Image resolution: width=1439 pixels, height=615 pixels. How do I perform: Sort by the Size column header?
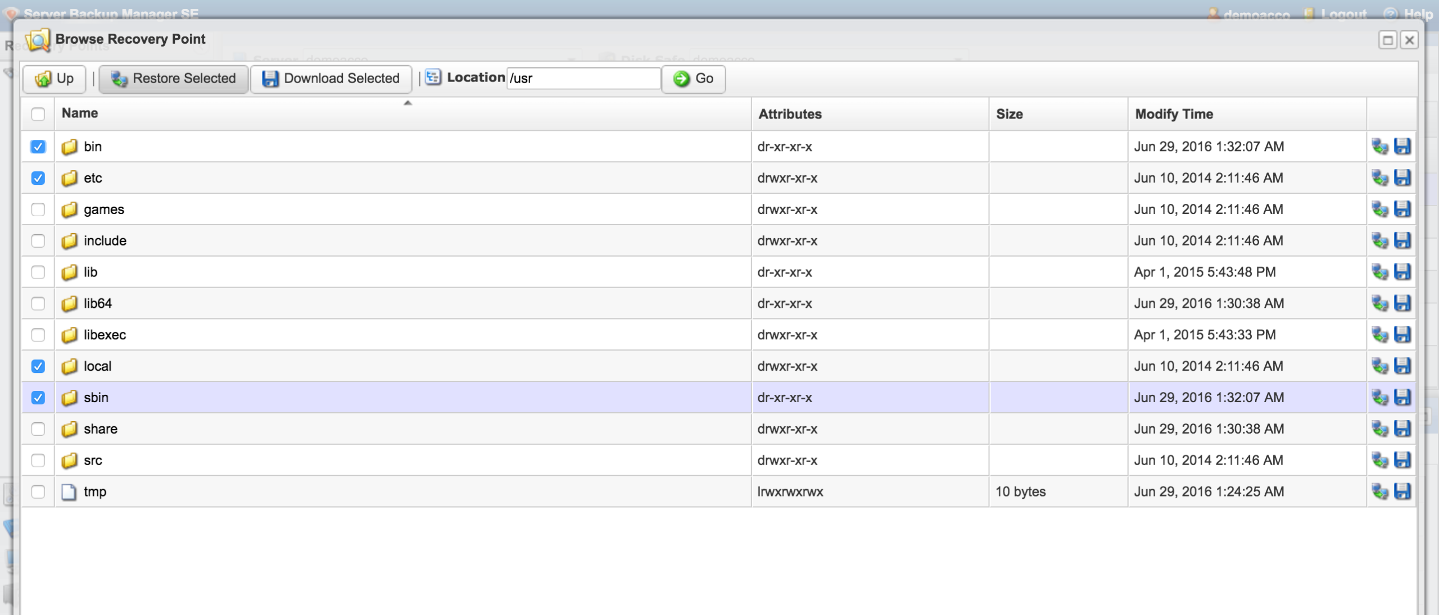(x=1009, y=114)
